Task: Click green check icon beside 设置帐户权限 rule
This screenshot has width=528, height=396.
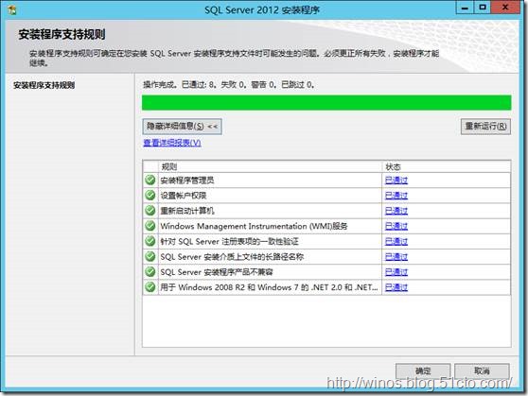Action: point(150,195)
